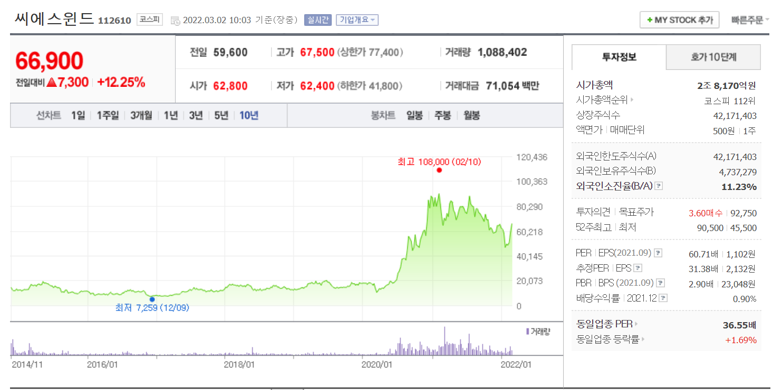782x390 pixels.
Task: Click the purple 거래량 legend square
Action: click(527, 332)
